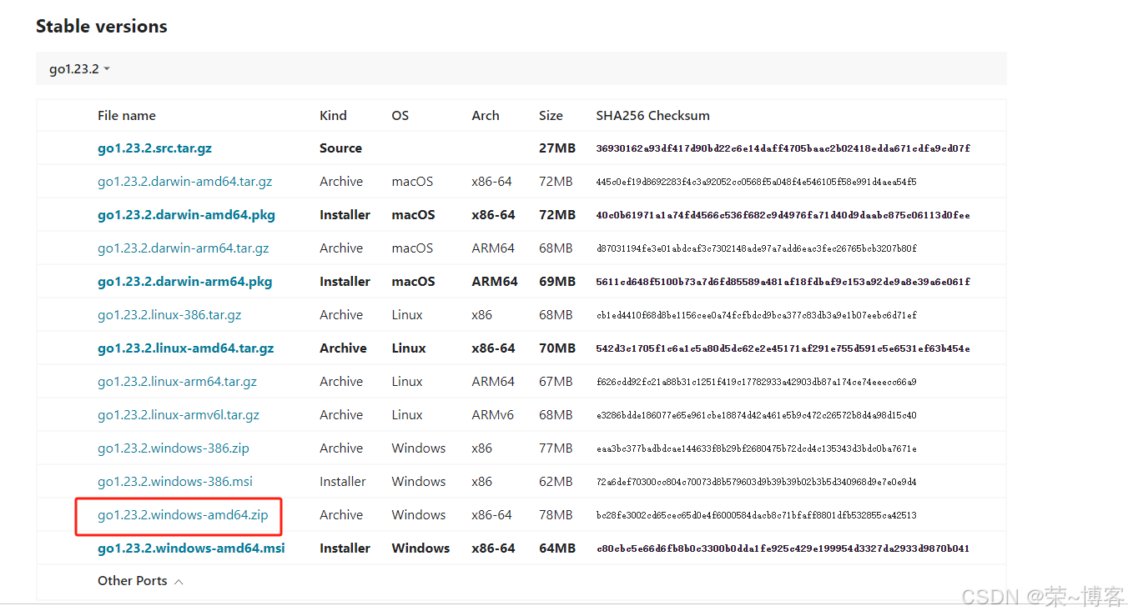This screenshot has width=1128, height=616.
Task: Collapse the go1.23.2 version expander
Action: pyautogui.click(x=79, y=69)
